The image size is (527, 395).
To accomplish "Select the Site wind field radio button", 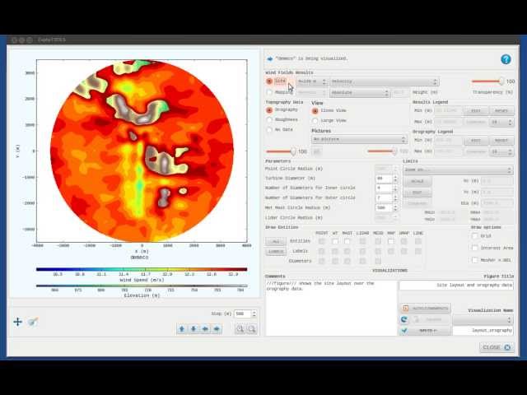I will (x=269, y=81).
